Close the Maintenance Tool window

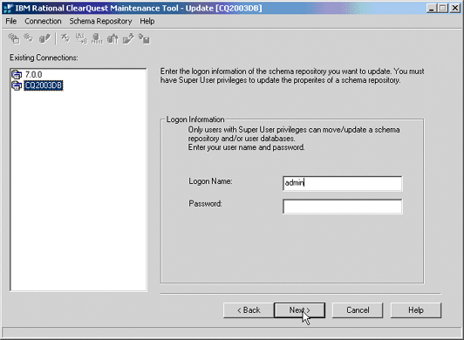click(454, 9)
